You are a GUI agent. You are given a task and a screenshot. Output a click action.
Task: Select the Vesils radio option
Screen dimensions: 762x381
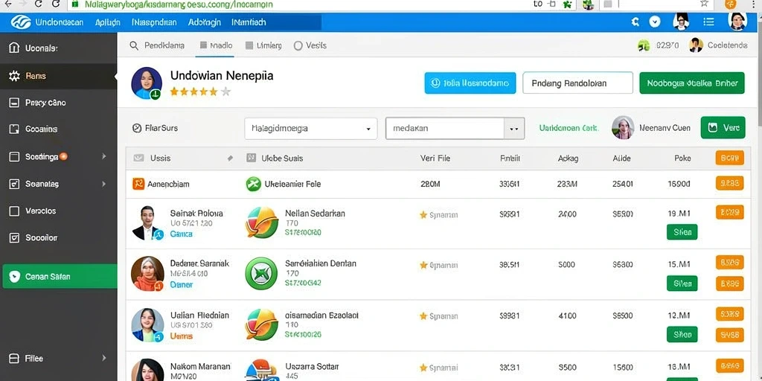click(x=310, y=45)
